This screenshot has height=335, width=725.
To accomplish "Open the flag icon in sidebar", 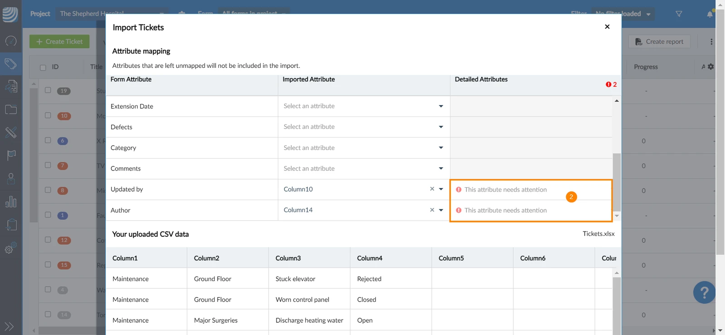I will tap(11, 156).
